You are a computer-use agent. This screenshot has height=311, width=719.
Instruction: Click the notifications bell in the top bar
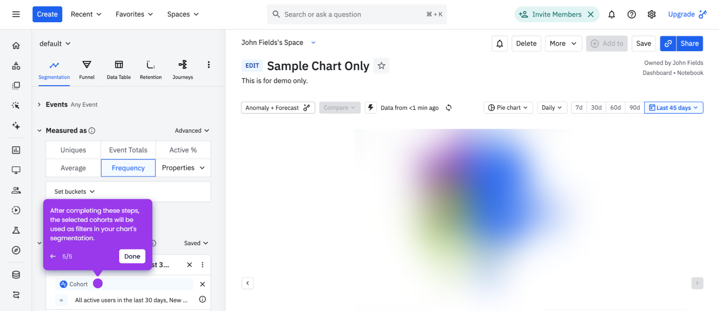612,14
